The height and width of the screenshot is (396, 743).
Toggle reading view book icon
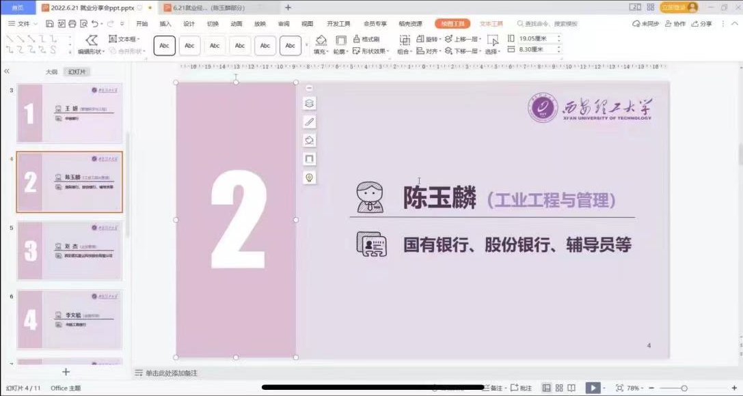pos(571,388)
